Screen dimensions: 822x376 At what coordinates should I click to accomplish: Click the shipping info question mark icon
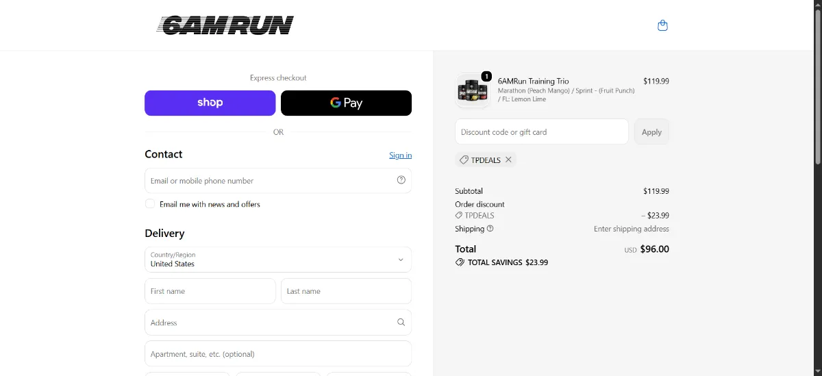coord(490,229)
